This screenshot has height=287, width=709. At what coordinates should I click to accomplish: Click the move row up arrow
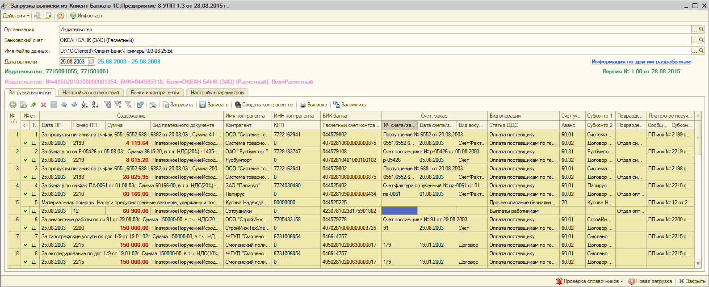point(64,105)
